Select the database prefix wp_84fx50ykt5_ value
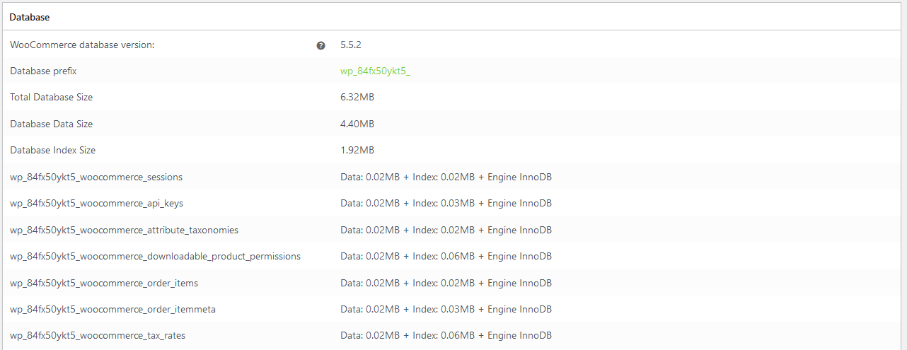 pyautogui.click(x=375, y=71)
